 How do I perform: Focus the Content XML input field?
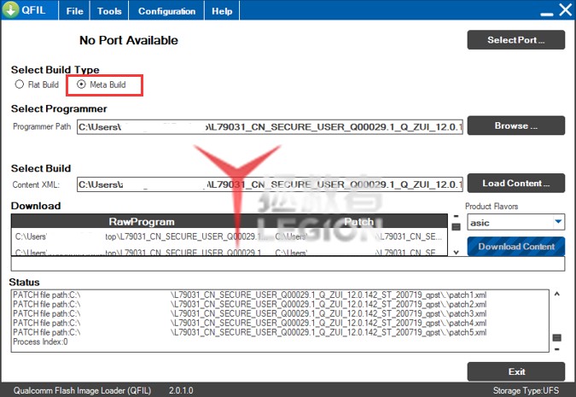tap(270, 184)
